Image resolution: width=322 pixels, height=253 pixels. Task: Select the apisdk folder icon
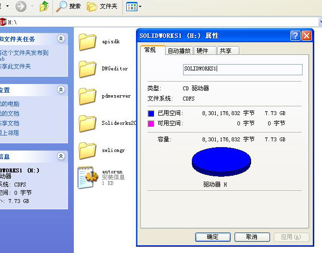click(87, 42)
